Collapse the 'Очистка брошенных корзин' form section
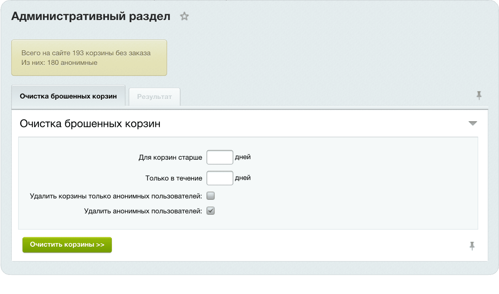The height and width of the screenshot is (294, 499). [x=473, y=123]
